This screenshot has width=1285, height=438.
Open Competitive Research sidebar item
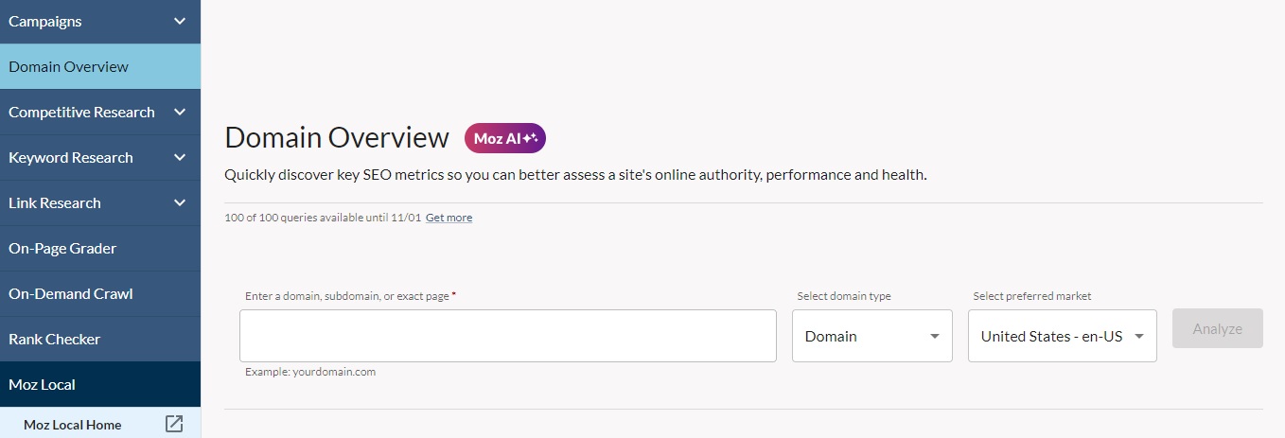[100, 112]
